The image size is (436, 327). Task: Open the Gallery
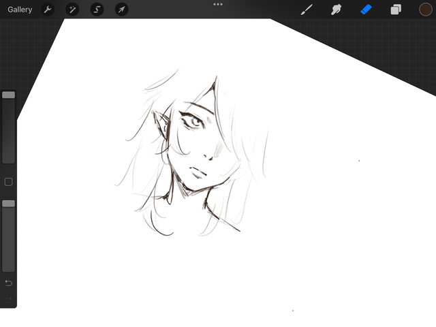[20, 10]
